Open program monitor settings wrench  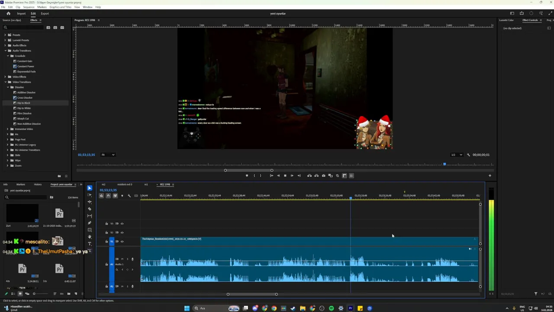[468, 155]
